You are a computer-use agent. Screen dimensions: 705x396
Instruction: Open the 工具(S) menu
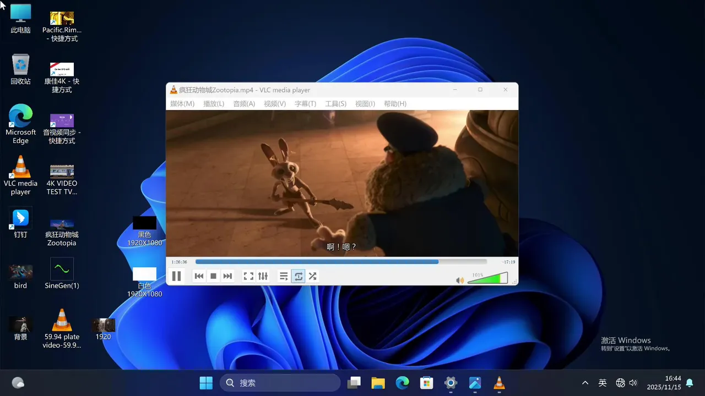point(335,103)
